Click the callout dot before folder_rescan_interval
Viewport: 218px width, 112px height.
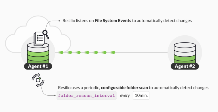[55, 95]
